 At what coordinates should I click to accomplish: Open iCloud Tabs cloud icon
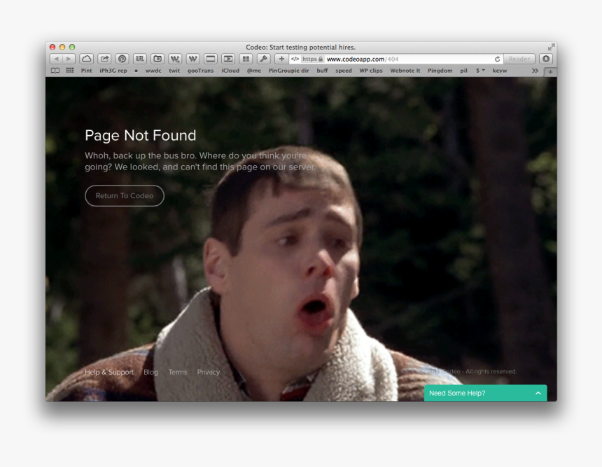(x=86, y=59)
